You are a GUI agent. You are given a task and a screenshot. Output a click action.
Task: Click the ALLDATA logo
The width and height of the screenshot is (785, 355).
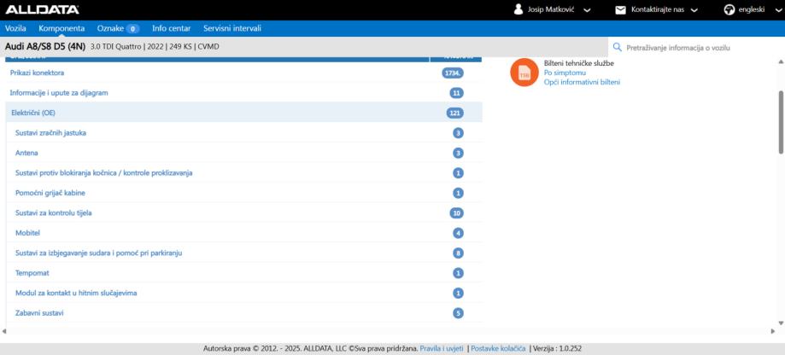pyautogui.click(x=42, y=9)
